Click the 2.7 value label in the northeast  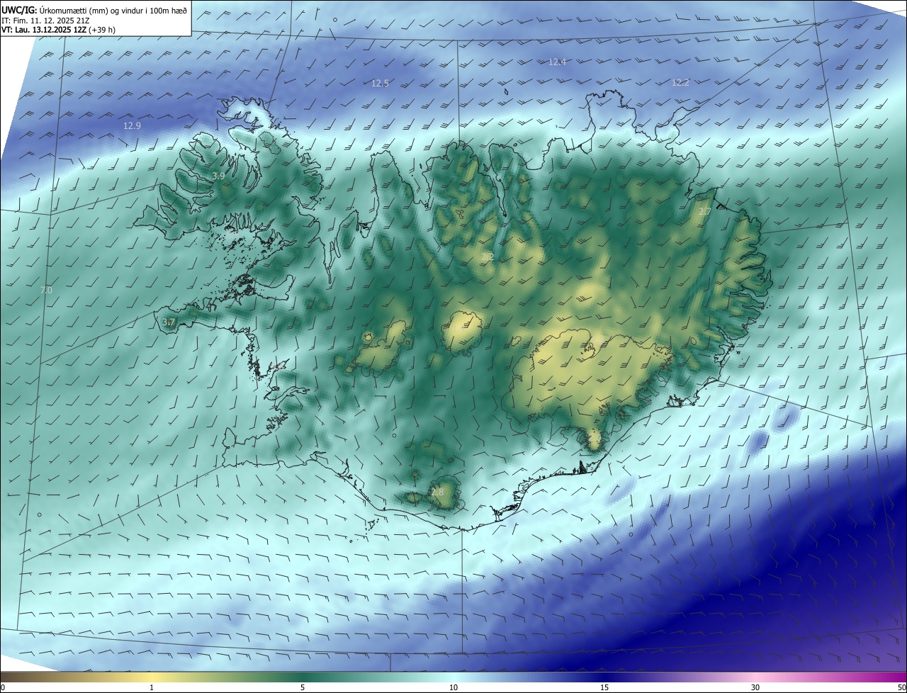(704, 212)
